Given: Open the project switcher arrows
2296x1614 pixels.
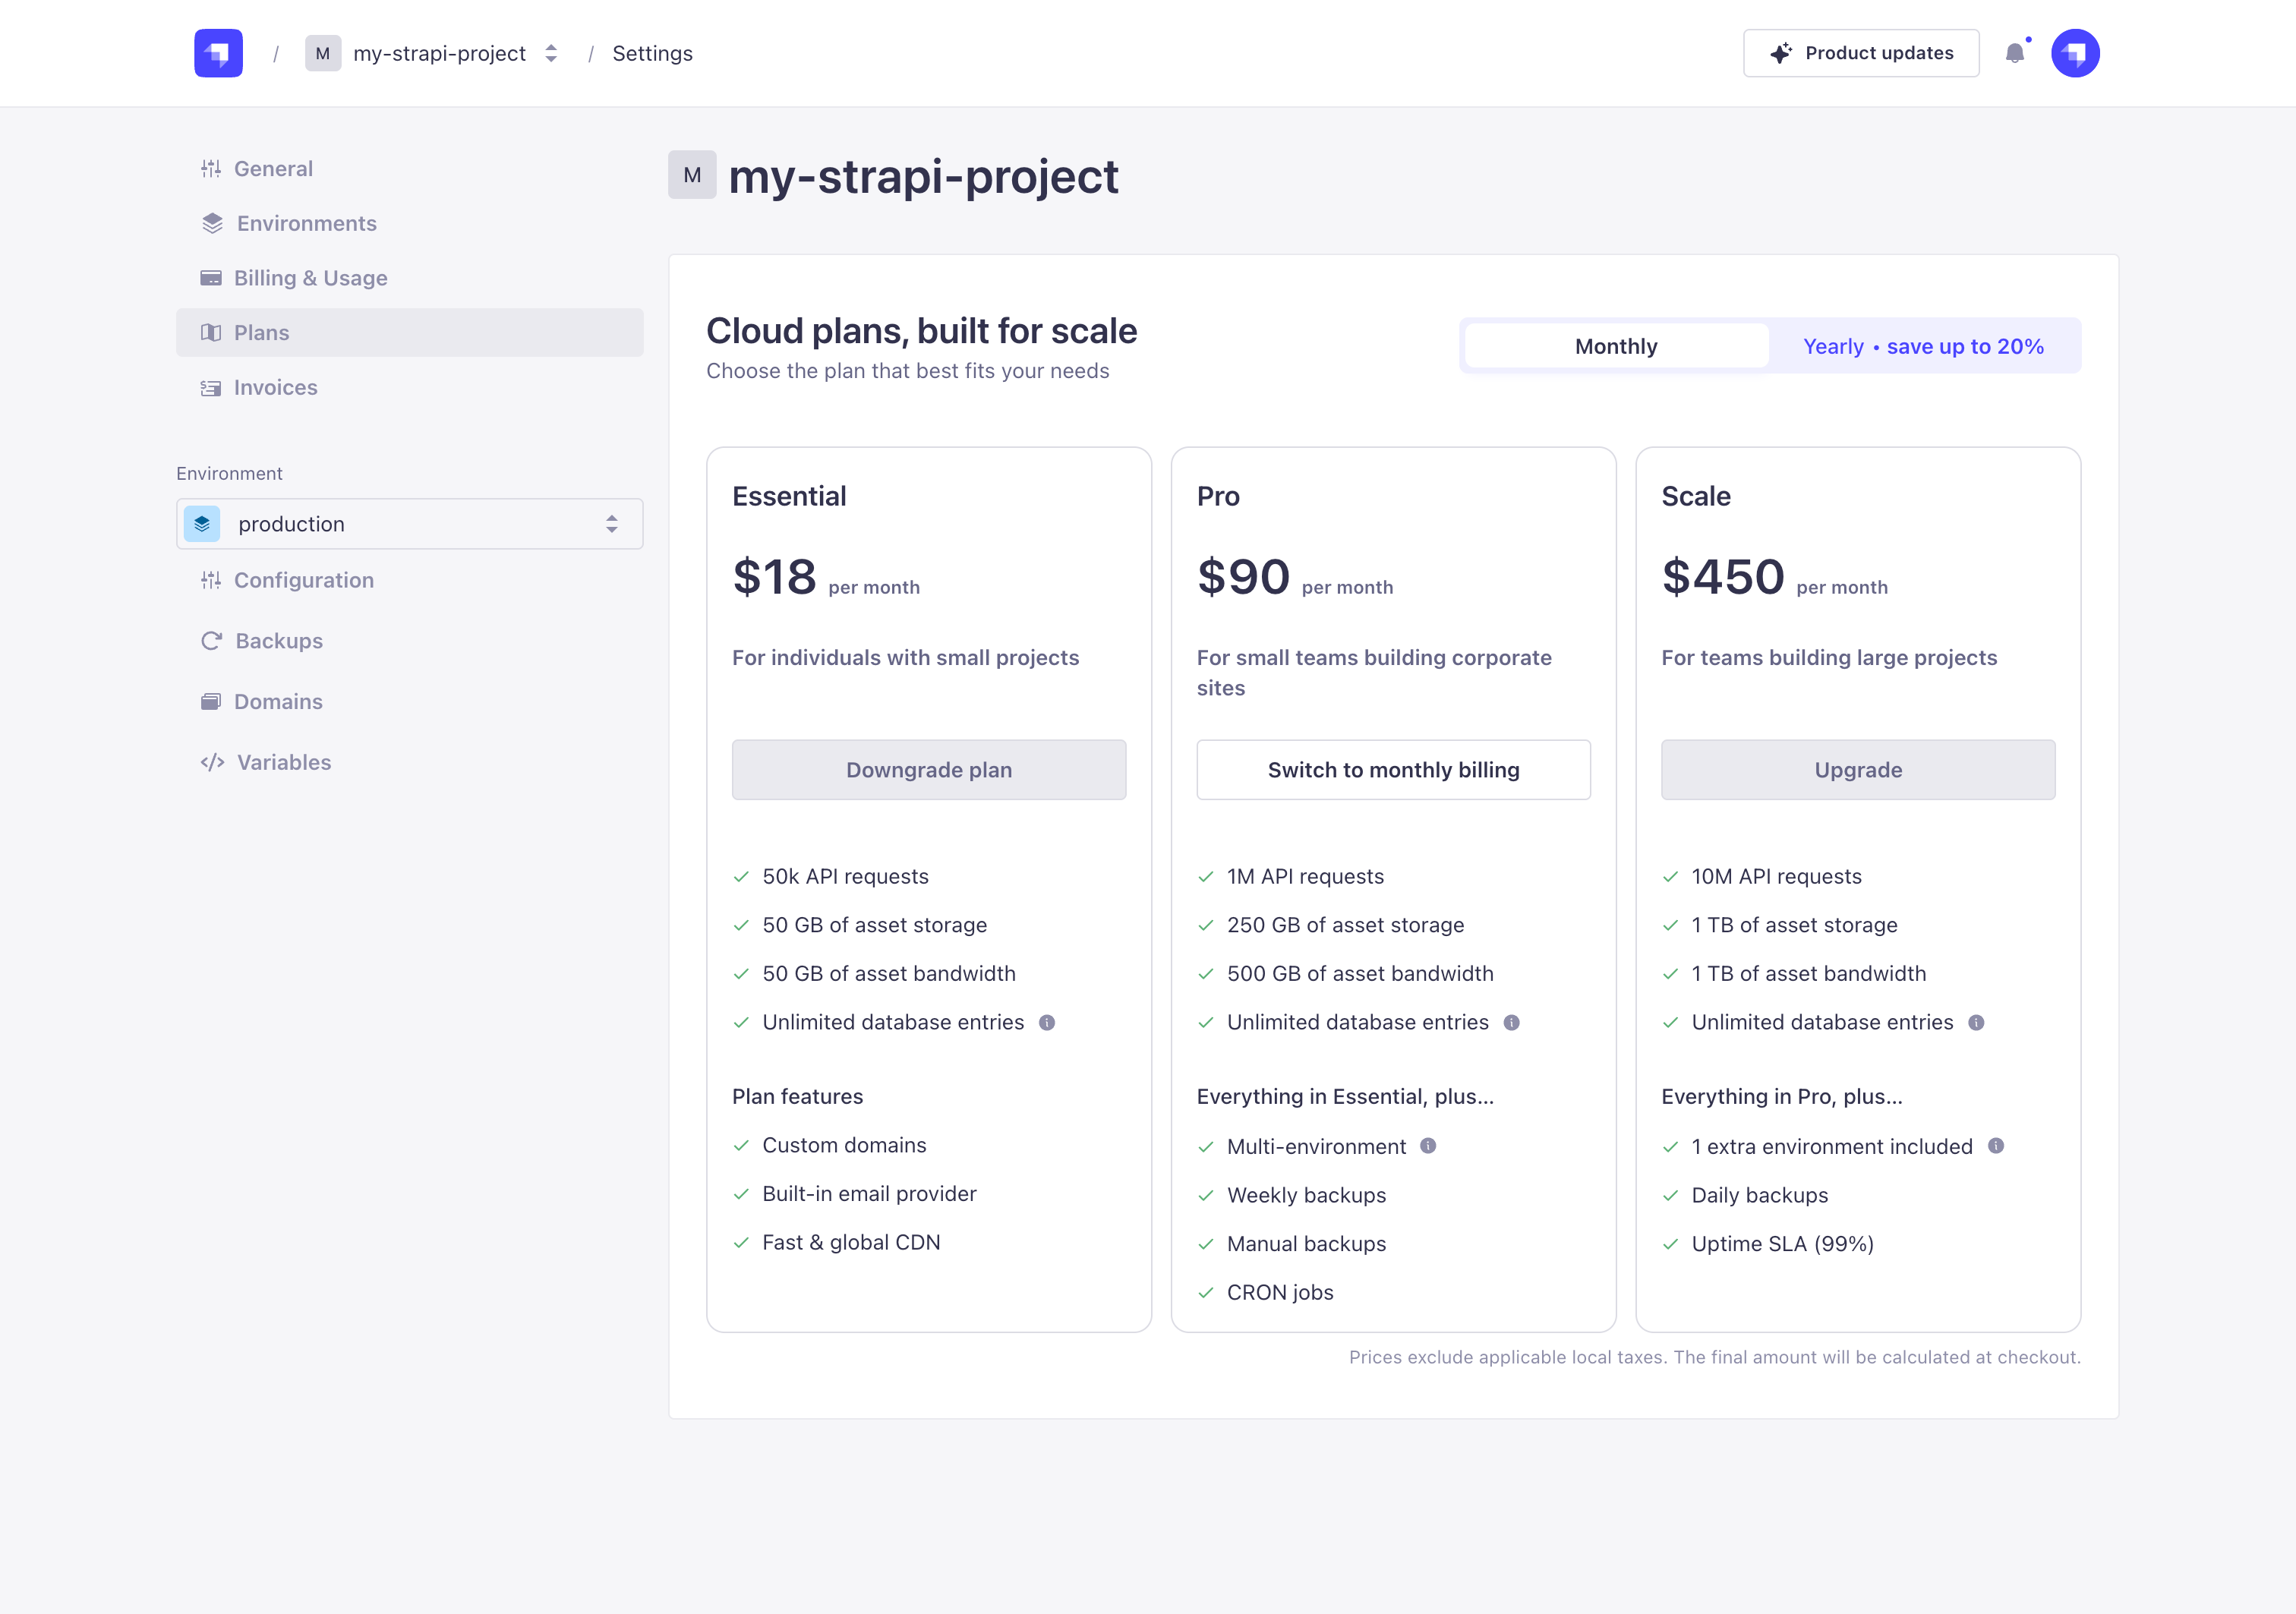Looking at the screenshot, I should pyautogui.click(x=551, y=53).
